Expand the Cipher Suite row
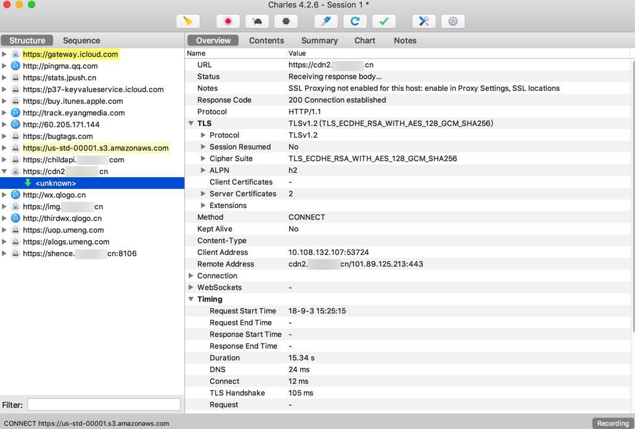 [x=203, y=159]
